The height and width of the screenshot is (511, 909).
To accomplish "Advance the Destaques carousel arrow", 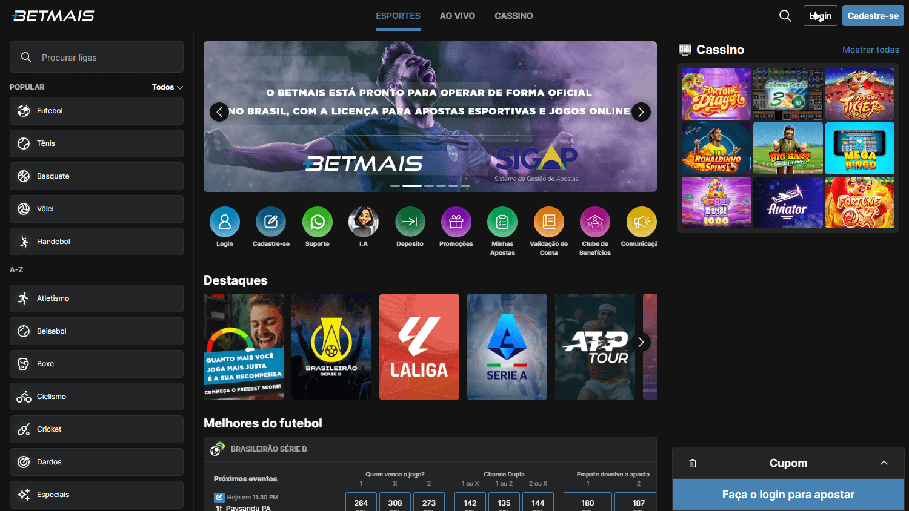I will click(641, 342).
